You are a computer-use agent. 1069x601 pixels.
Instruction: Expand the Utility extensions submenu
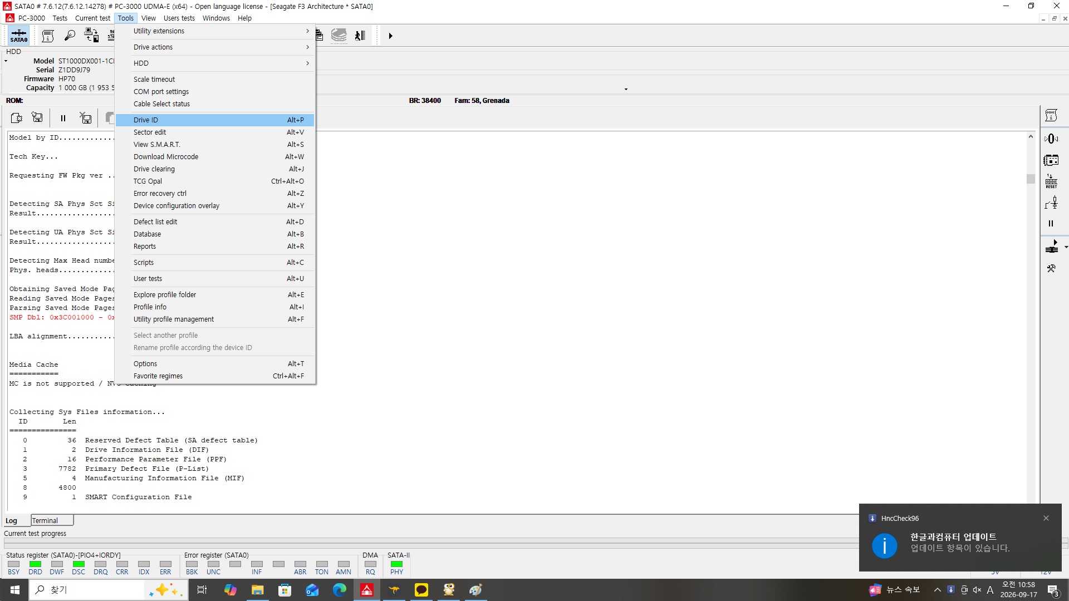coord(215,31)
